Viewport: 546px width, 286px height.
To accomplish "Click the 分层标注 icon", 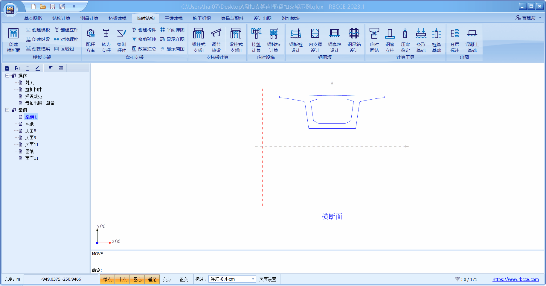I will tap(455, 40).
